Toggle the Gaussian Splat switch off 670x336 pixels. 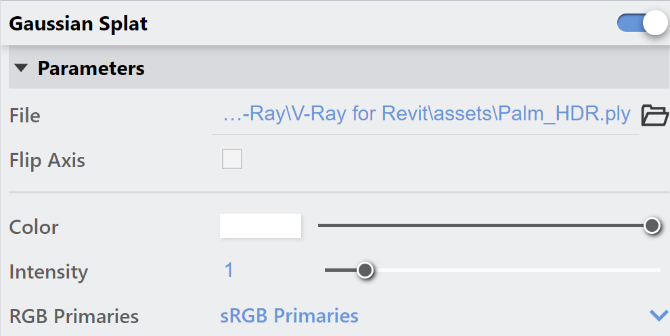tap(642, 24)
